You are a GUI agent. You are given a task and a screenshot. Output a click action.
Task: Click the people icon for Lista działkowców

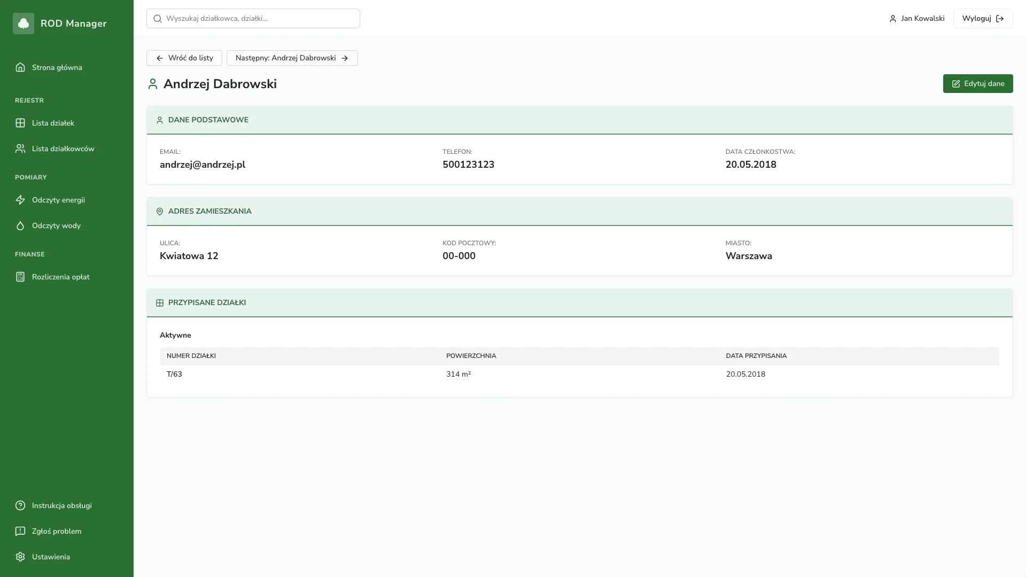20,149
